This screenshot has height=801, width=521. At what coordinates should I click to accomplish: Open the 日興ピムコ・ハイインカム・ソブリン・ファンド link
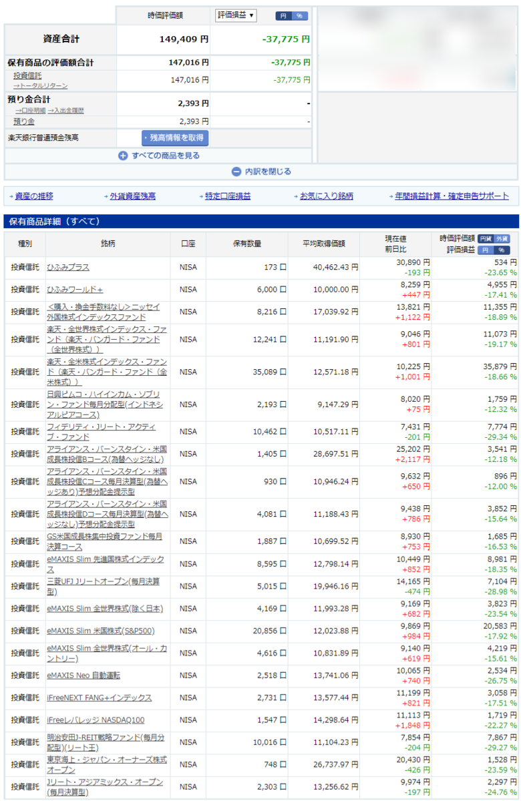pyautogui.click(x=106, y=405)
